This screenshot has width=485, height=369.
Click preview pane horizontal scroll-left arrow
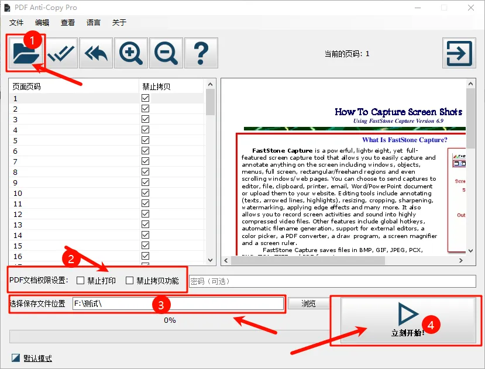click(x=226, y=260)
